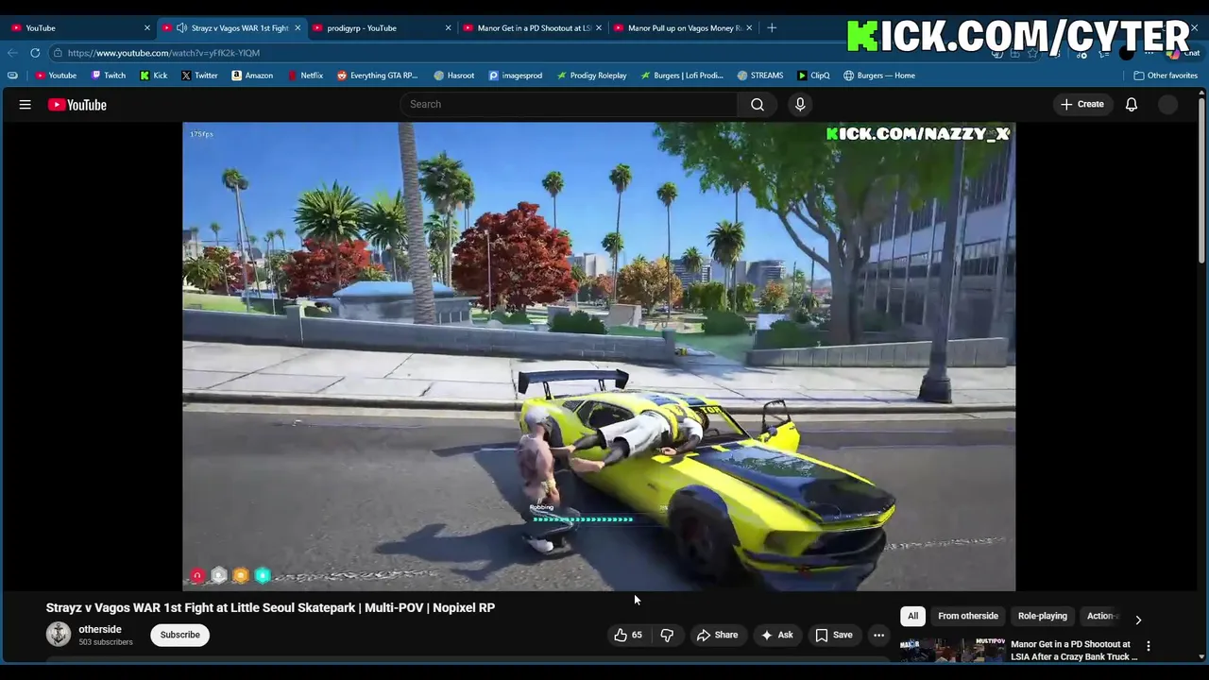Open the account avatar menu
Screen dimensions: 1209x680
(1168, 105)
